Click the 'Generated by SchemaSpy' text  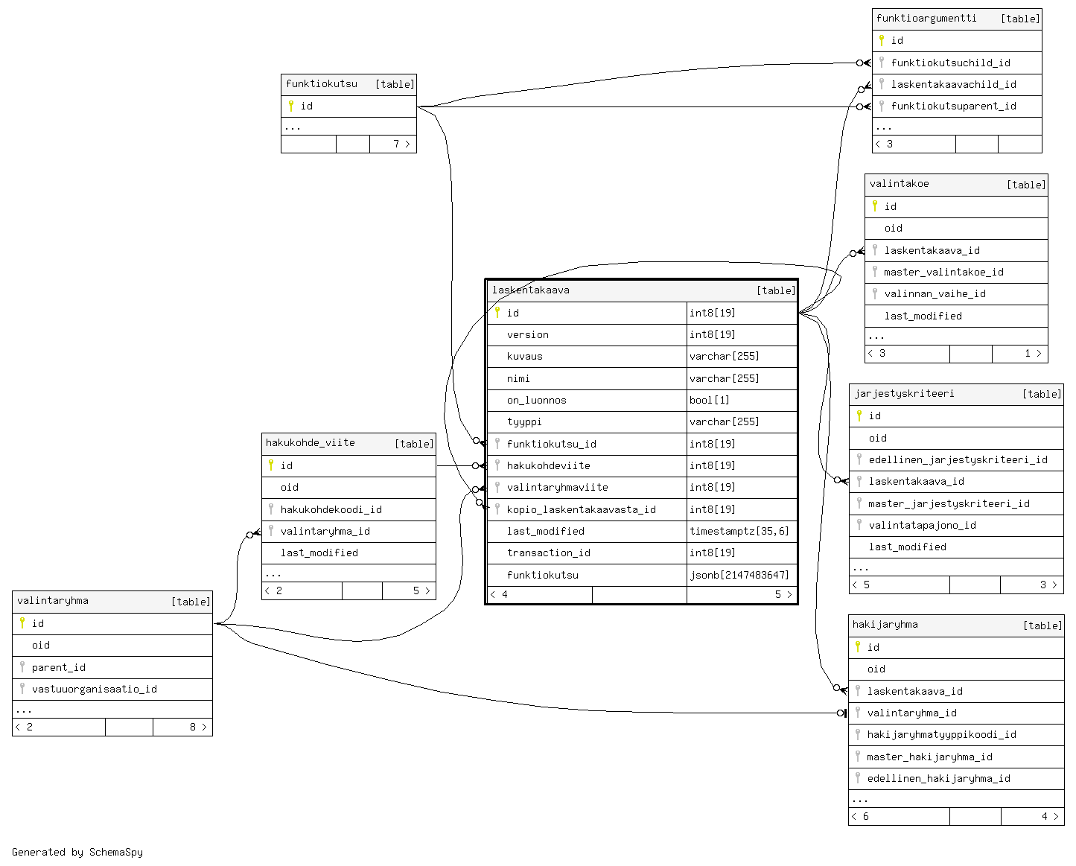click(77, 852)
